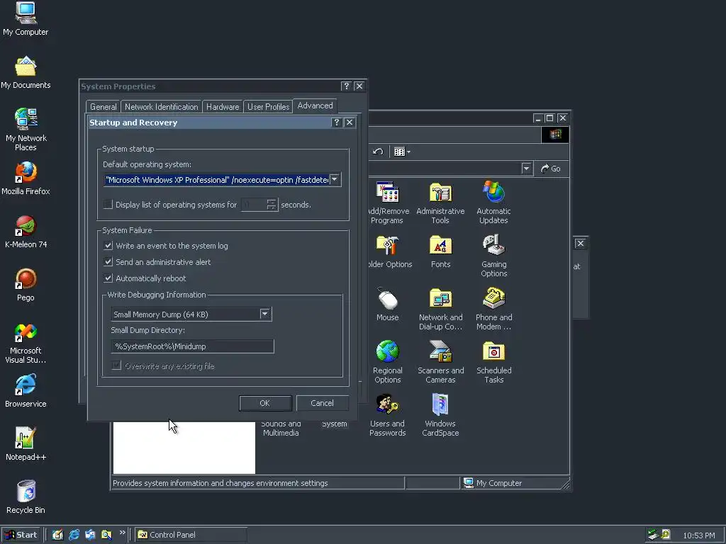726x544 pixels.
Task: Select Browservice desktop shortcut
Action: coord(26,391)
